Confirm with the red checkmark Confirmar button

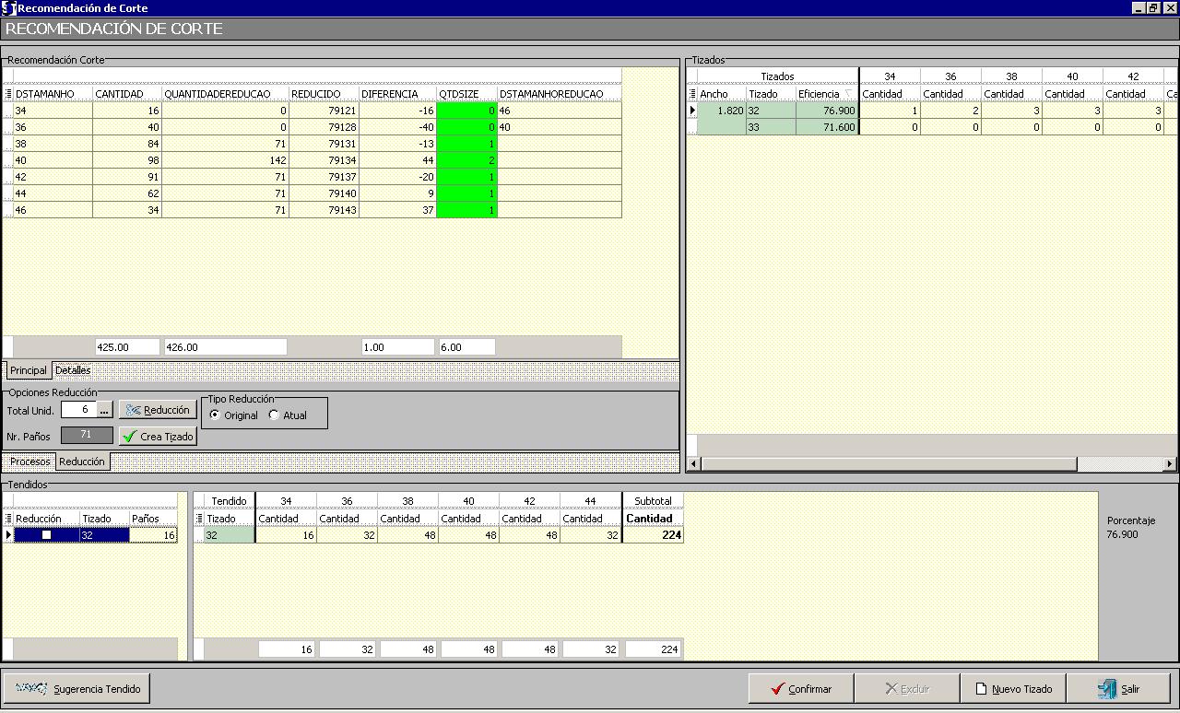click(800, 689)
